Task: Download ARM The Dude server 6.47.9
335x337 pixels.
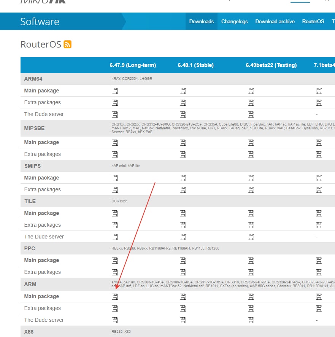Action: point(115,320)
